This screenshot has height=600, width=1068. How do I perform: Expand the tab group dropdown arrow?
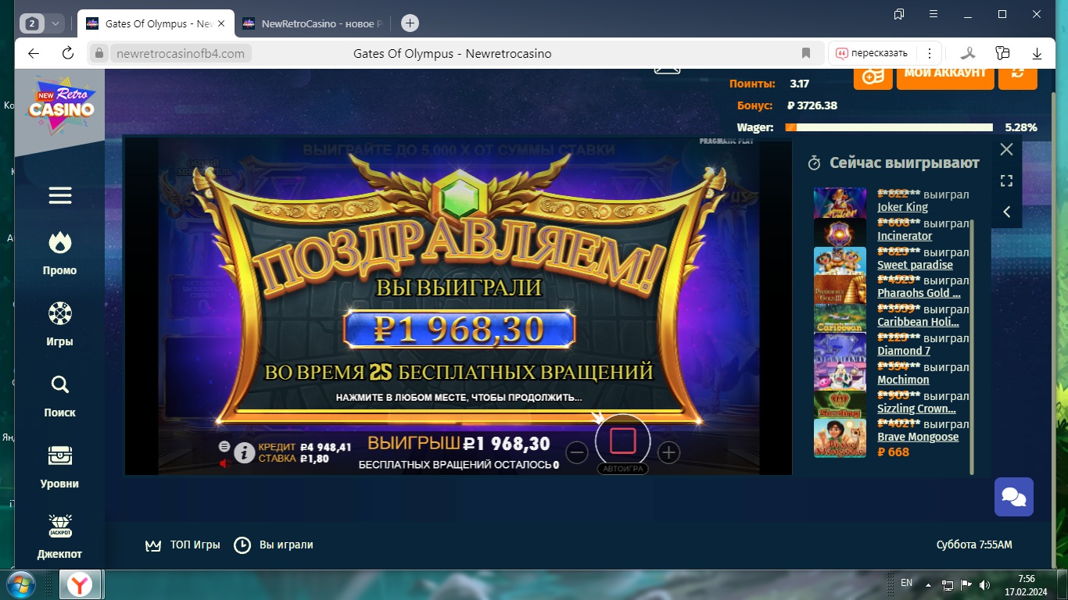(56, 23)
